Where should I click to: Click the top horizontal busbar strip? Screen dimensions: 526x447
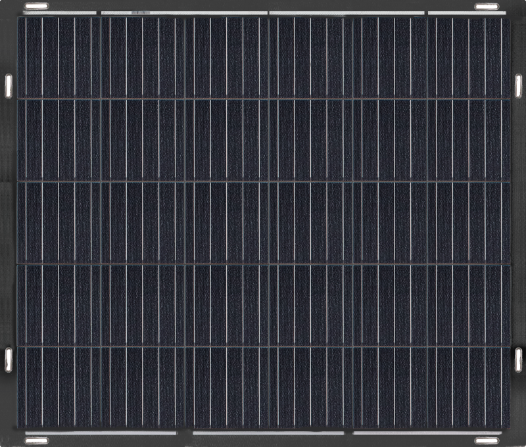point(263,11)
